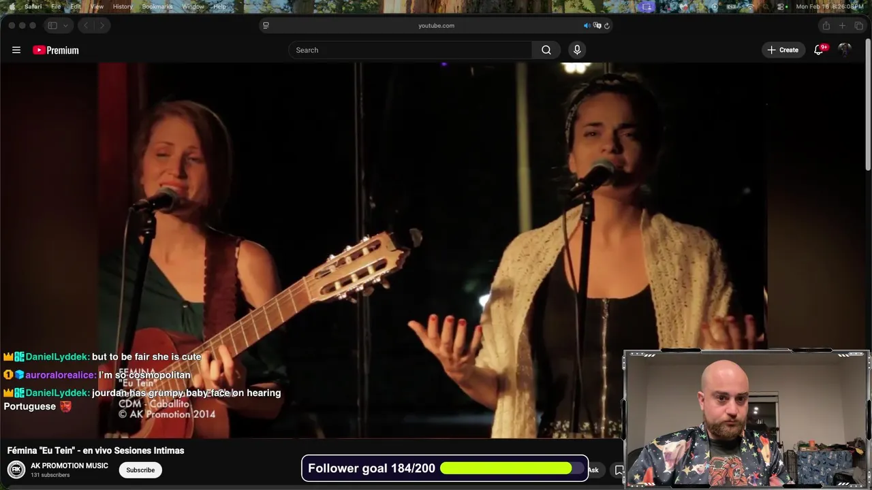
Task: Open Safari's Share button
Action: (826, 25)
